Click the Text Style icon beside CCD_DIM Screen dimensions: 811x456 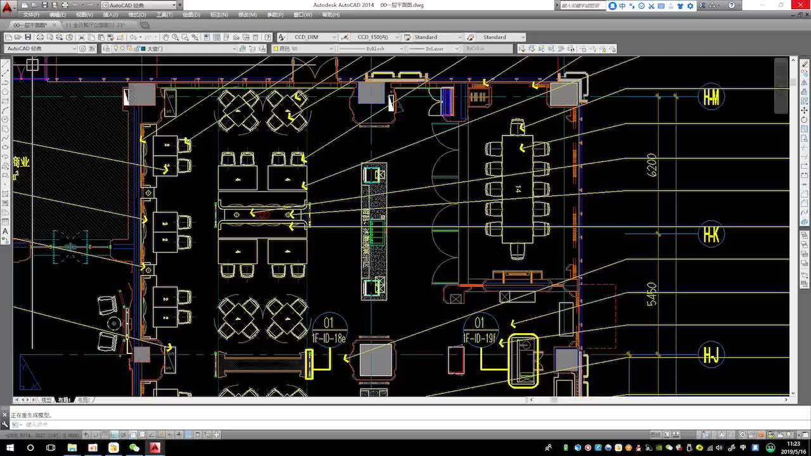click(282, 37)
